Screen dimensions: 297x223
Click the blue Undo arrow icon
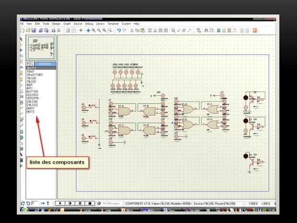pyautogui.click(x=119, y=30)
